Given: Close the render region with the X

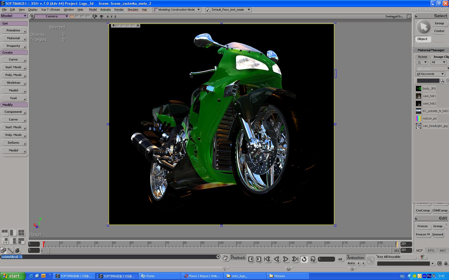Looking at the screenshot, I should (x=138, y=26).
